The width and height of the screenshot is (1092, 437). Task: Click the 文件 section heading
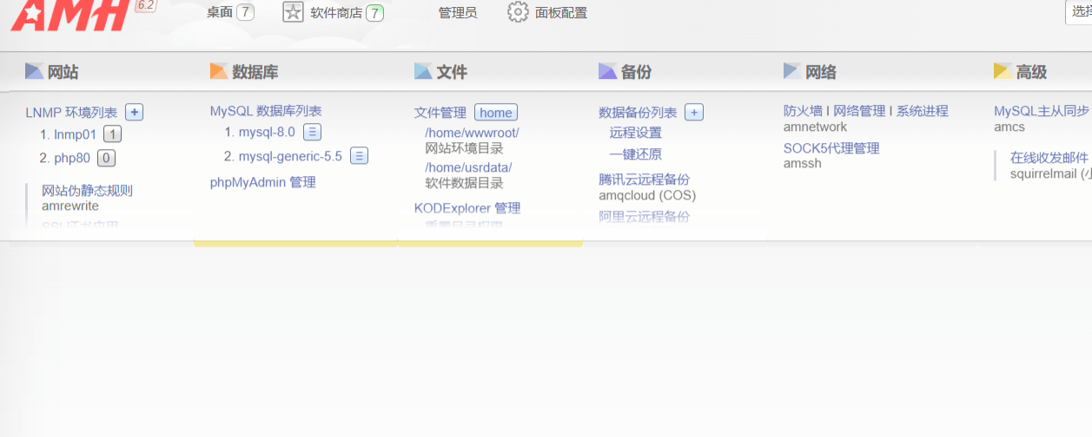tap(452, 72)
